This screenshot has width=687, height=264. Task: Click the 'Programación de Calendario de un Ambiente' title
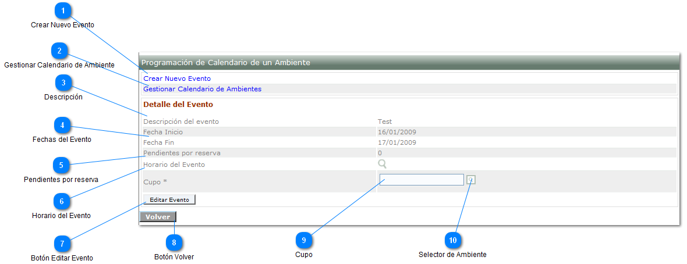[226, 63]
